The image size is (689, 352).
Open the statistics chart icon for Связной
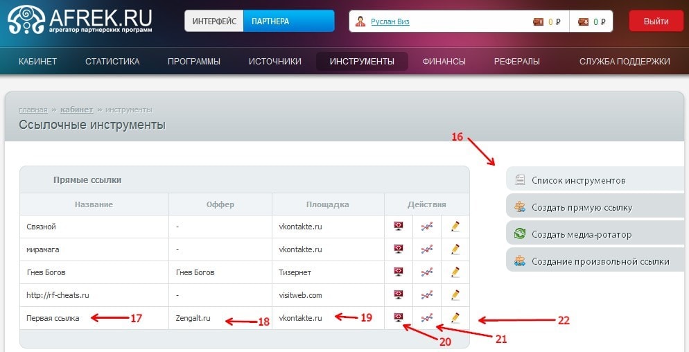coord(427,227)
